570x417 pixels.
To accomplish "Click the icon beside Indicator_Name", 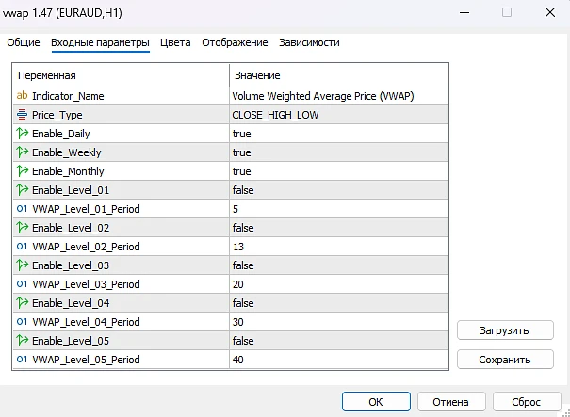I will 23,96.
